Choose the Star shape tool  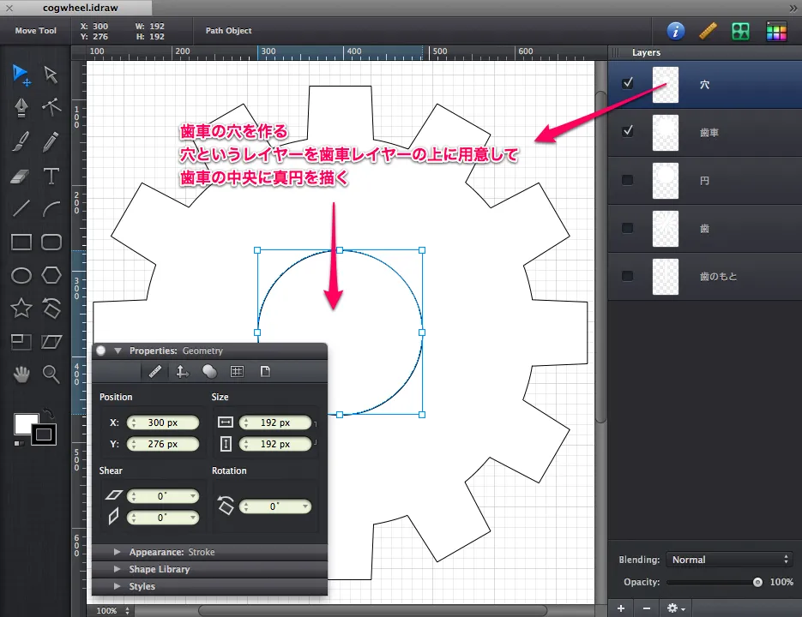click(x=21, y=308)
